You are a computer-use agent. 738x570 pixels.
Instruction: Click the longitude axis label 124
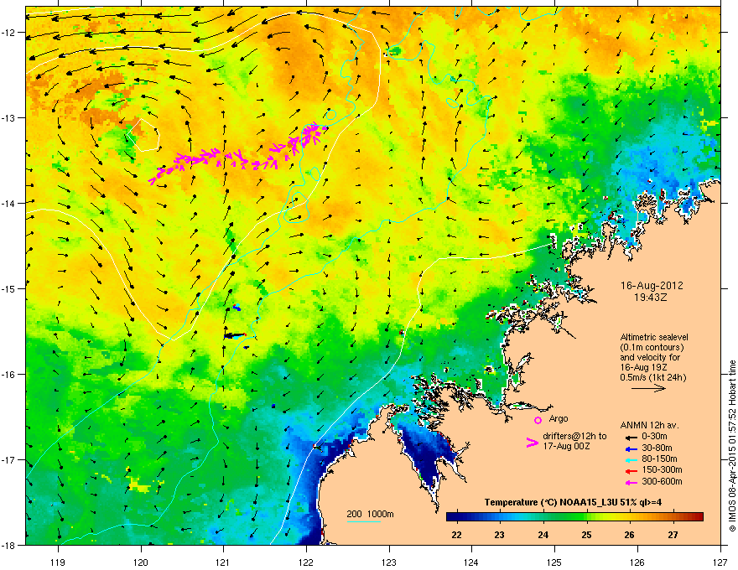[x=471, y=562]
